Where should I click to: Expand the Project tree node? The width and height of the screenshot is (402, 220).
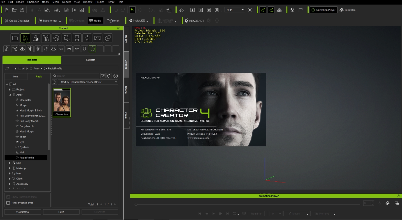point(10,90)
